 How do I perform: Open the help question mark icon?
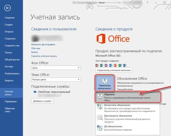147,3
